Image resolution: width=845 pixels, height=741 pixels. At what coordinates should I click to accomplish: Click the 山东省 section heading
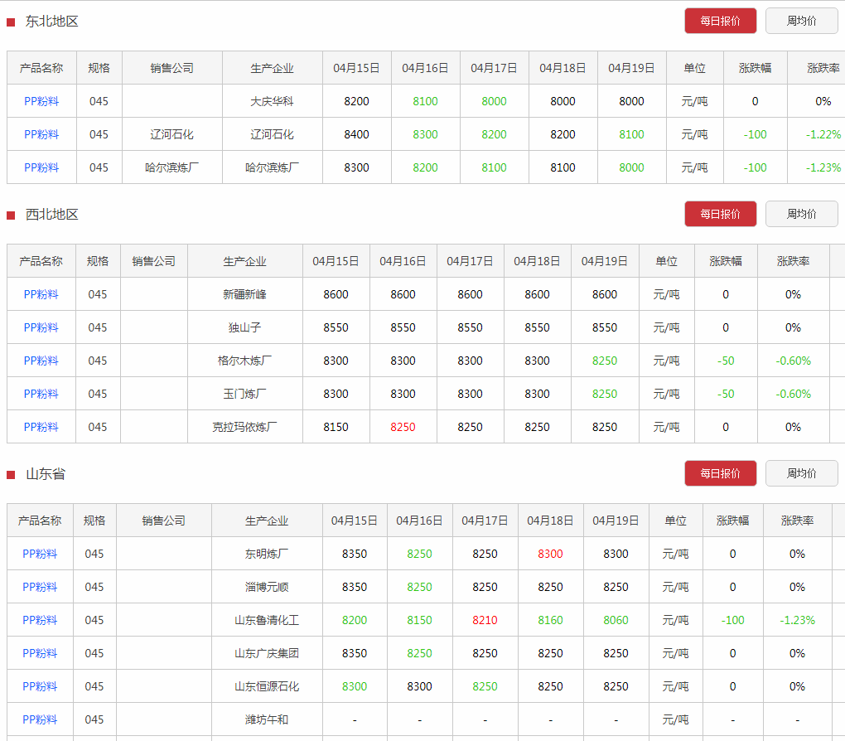pyautogui.click(x=46, y=474)
